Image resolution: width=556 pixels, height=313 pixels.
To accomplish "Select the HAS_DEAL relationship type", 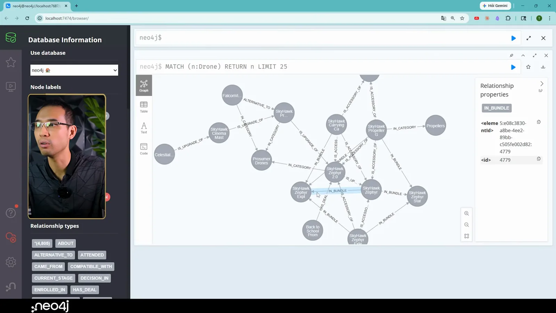I will coord(84,290).
